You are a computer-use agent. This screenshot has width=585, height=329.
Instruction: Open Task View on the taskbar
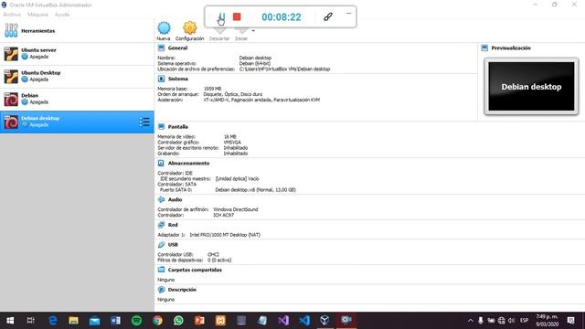pos(30,321)
